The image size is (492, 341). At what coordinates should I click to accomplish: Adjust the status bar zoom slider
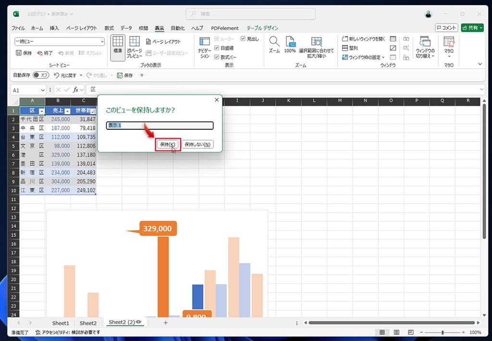point(443,332)
